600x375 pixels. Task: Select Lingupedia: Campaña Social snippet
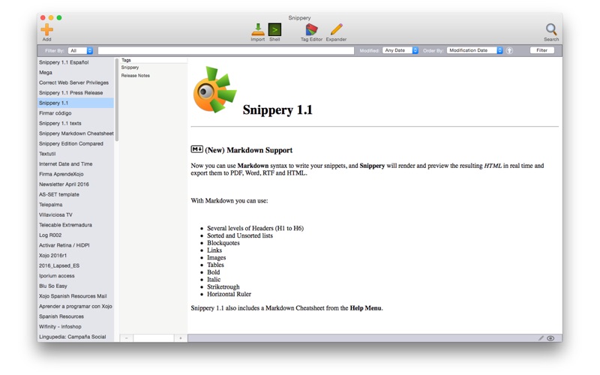click(76, 337)
